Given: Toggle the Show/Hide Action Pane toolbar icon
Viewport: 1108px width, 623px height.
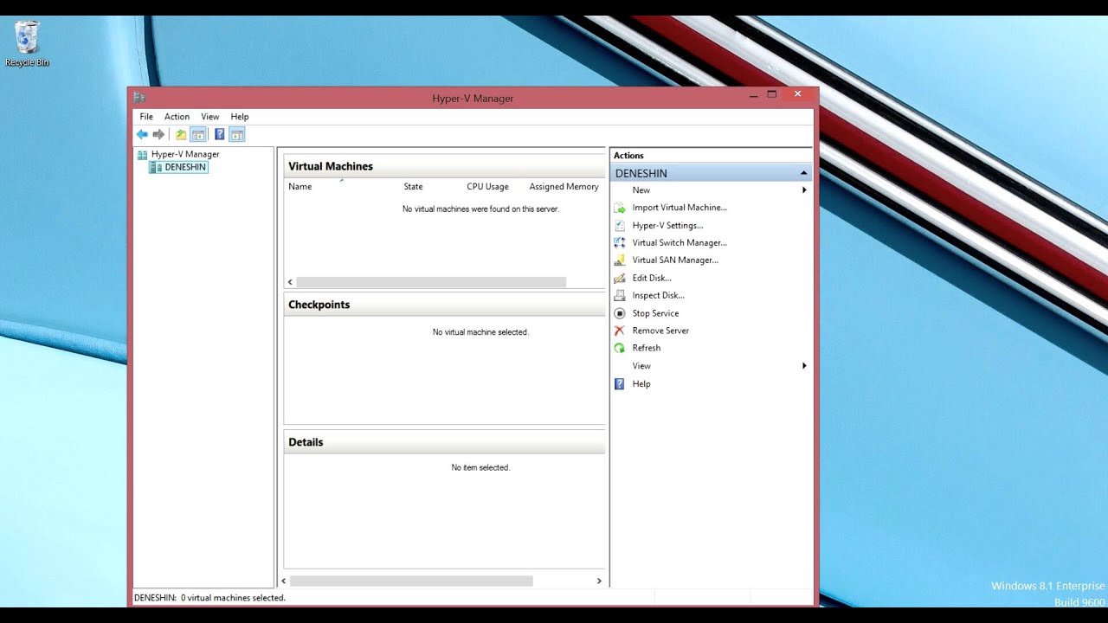Looking at the screenshot, I should coord(237,134).
